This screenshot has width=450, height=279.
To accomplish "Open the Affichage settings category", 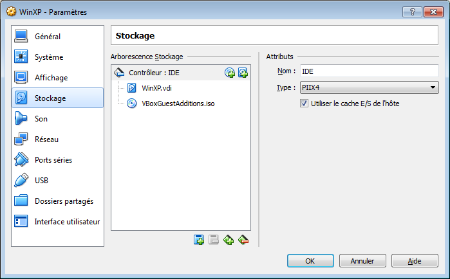I will [x=51, y=78].
